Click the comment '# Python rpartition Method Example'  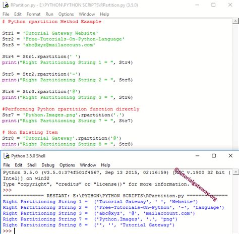point(52,22)
